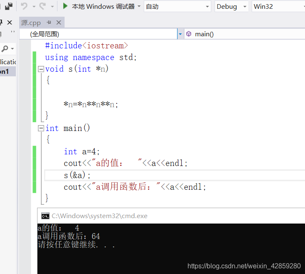The height and width of the screenshot is (274, 305).
Task: Open the 自动 debug type combo box
Action: 177,6
